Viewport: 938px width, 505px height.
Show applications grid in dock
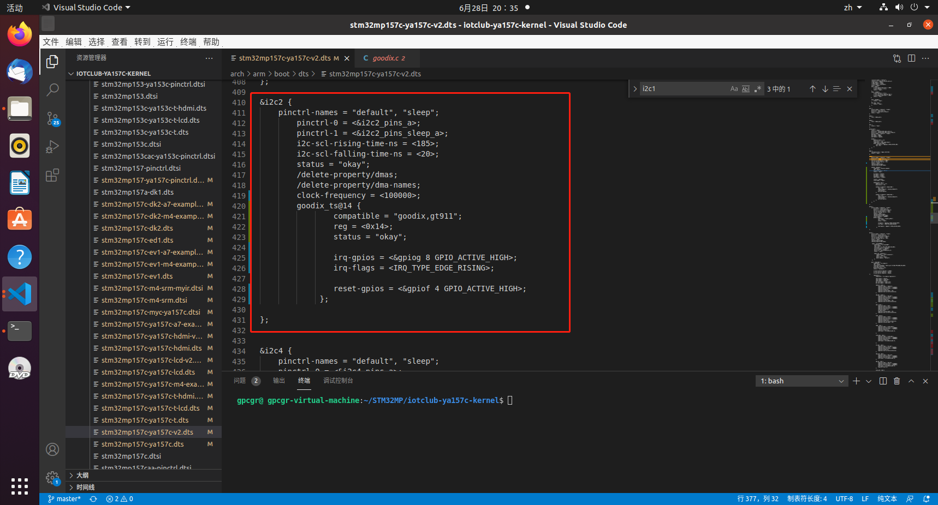[x=20, y=486]
